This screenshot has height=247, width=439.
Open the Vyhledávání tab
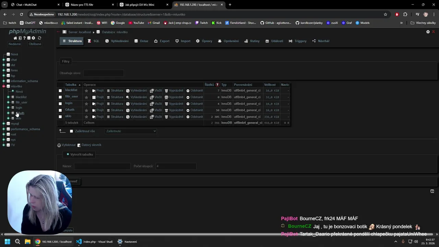coord(117,41)
